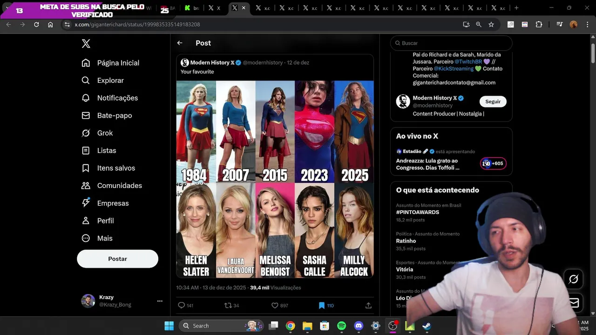Open Itens salvos bookmarks
The width and height of the screenshot is (596, 335).
tap(108, 168)
